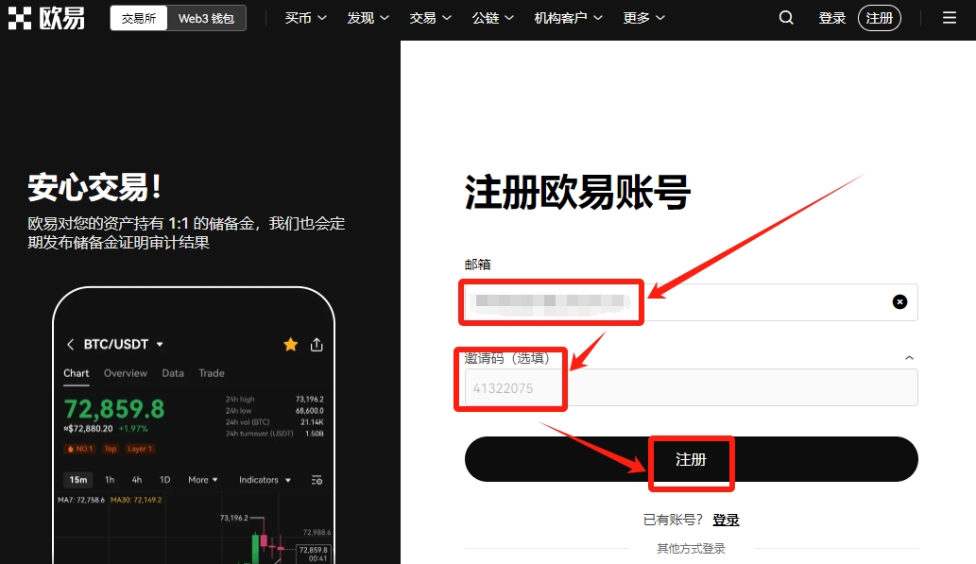The width and height of the screenshot is (976, 564).
Task: Focus the 邀请码 invite code field
Action: pos(691,387)
